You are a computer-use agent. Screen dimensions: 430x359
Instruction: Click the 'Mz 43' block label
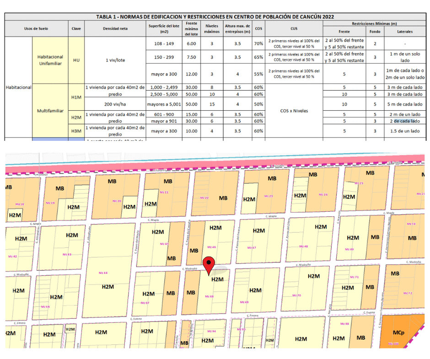[x=67, y=255]
